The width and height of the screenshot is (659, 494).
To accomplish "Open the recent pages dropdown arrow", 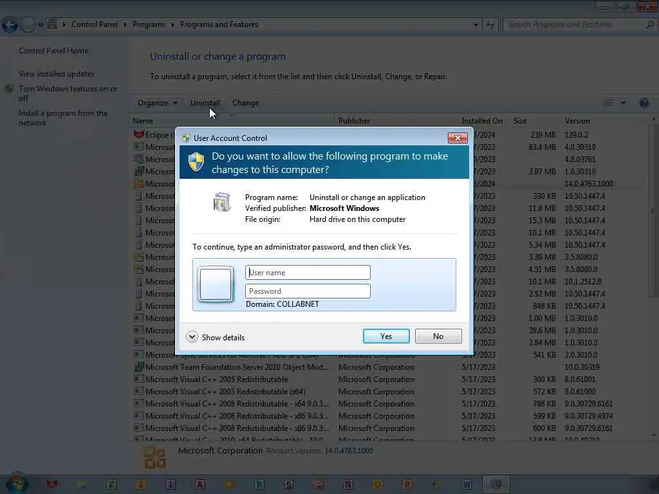I will [x=41, y=25].
